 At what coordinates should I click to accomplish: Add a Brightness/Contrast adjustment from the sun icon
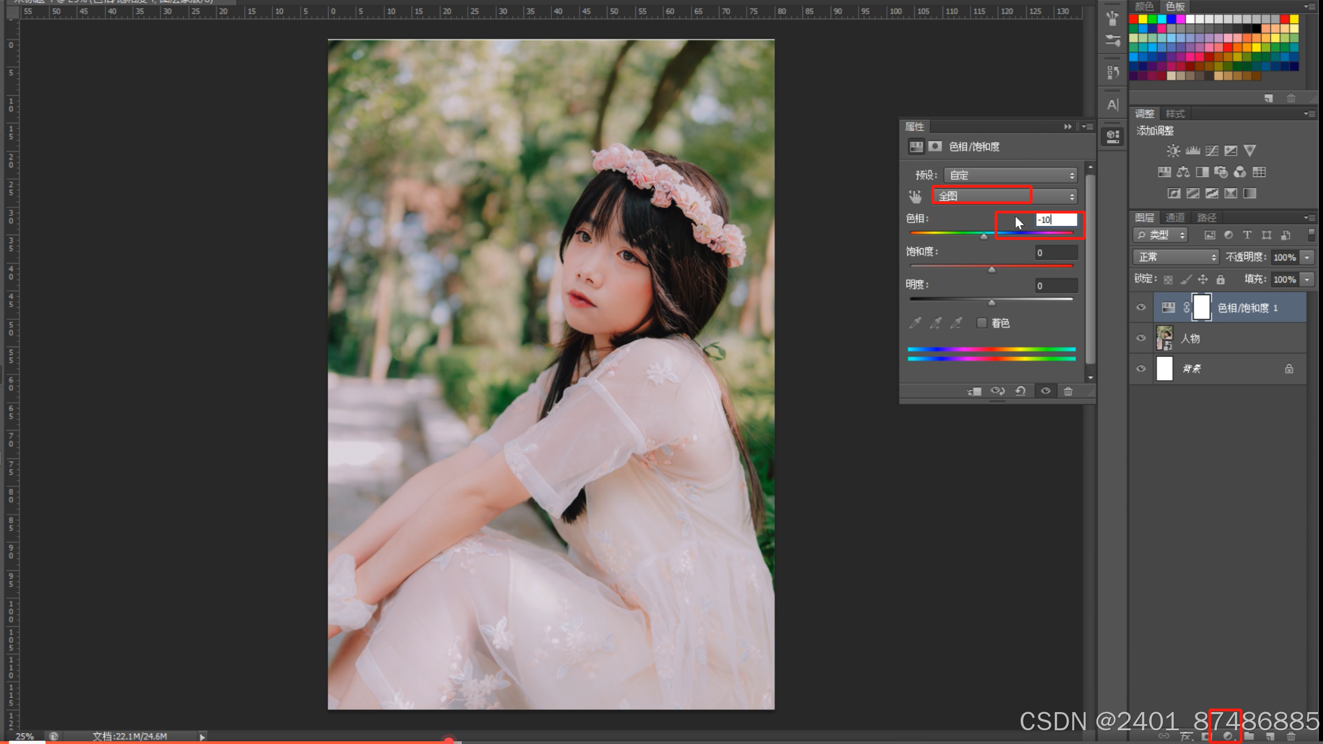1173,151
